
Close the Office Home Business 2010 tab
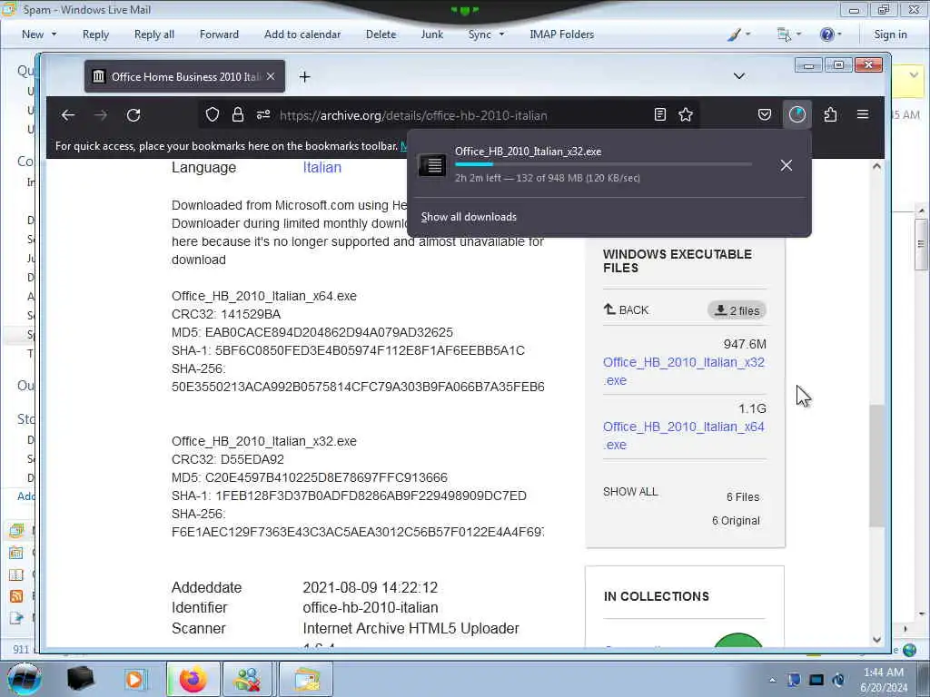[271, 76]
